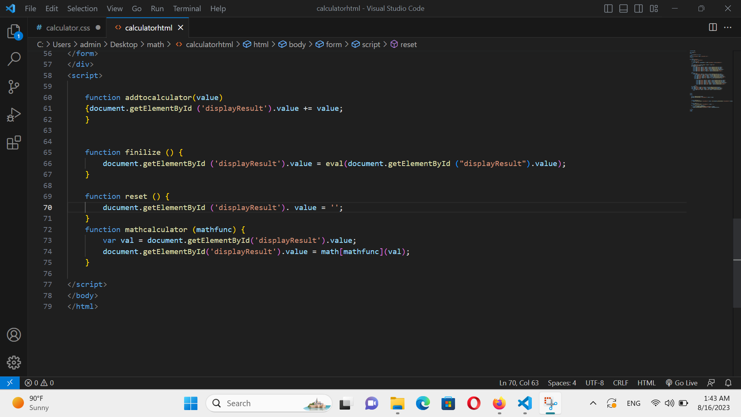
Task: Click unsaved dot on calculator.css tab
Action: click(98, 27)
